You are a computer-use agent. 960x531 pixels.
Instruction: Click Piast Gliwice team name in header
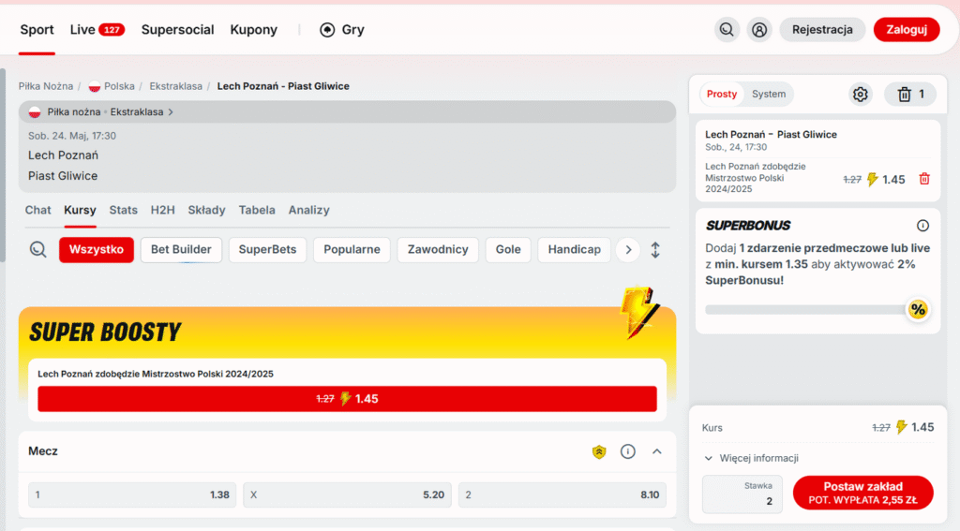click(63, 176)
